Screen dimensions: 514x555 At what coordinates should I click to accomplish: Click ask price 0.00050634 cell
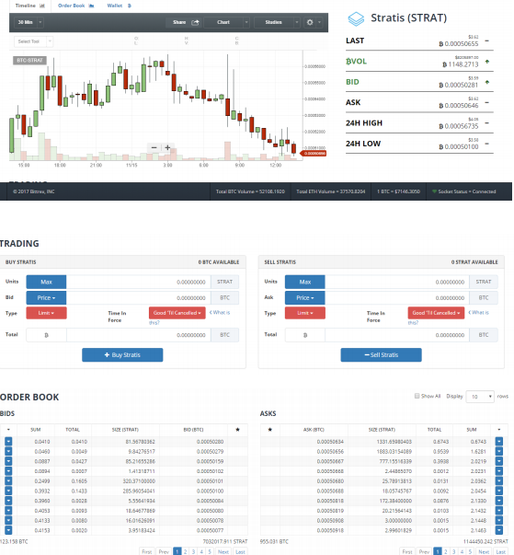pyautogui.click(x=330, y=442)
